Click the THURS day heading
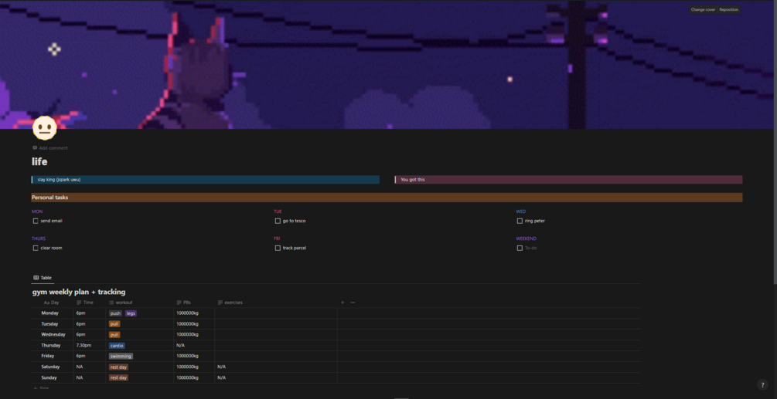This screenshot has height=399, width=777. click(39, 238)
